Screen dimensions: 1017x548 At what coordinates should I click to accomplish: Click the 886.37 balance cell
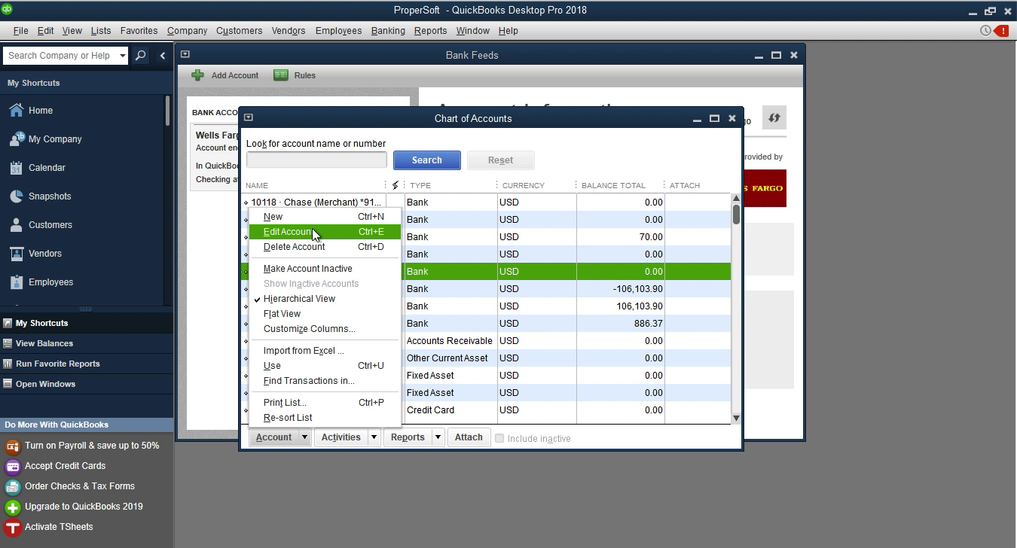[621, 324]
